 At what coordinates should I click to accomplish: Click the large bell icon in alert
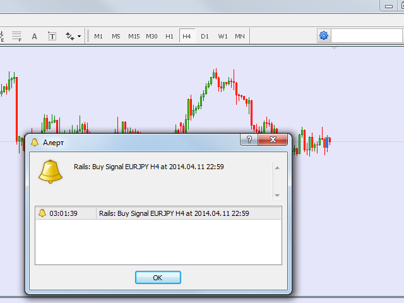click(50, 171)
